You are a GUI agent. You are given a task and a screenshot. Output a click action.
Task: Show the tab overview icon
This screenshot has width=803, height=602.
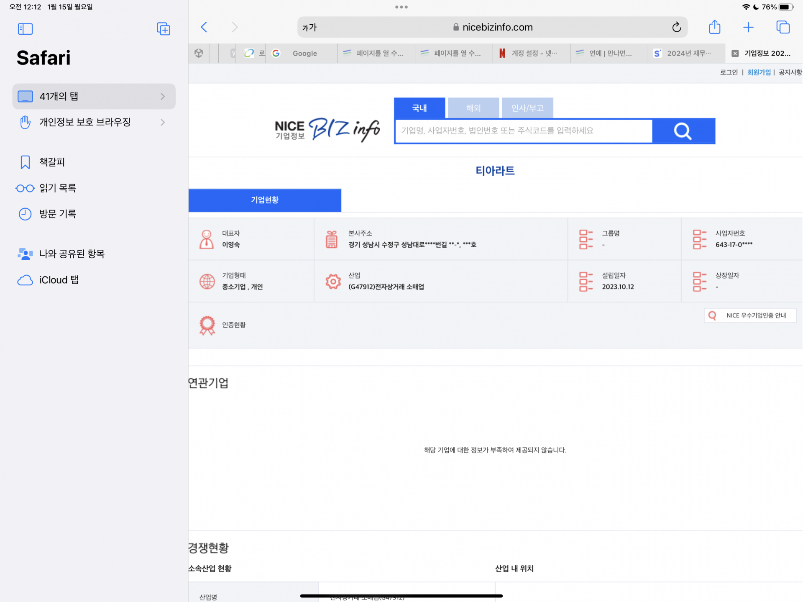click(x=783, y=27)
